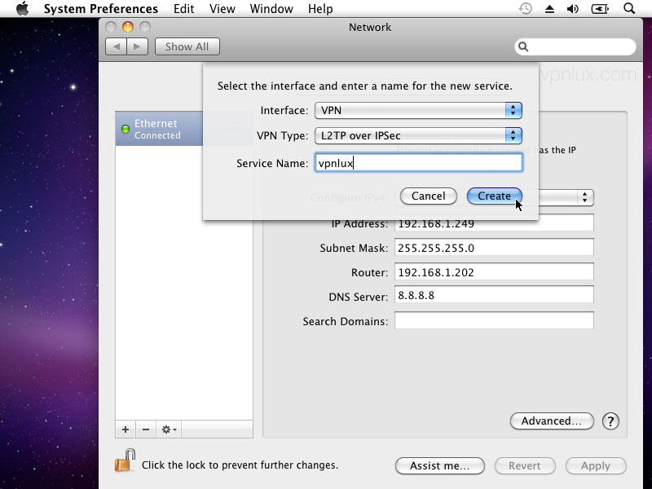Open the Configure IPv4 dropdown

tap(566, 197)
